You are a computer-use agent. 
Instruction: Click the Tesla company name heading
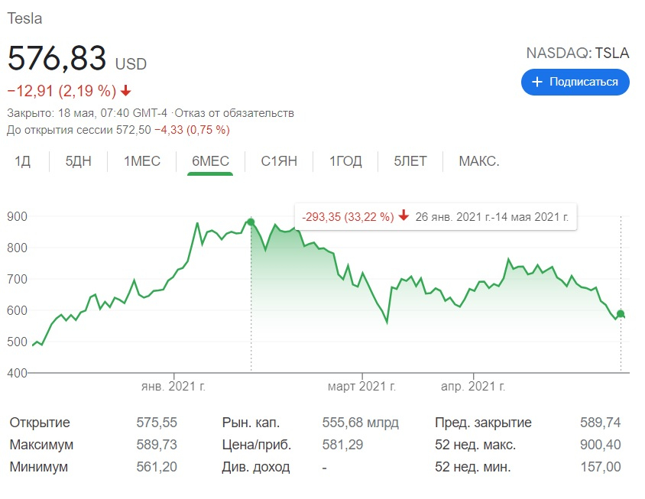tap(24, 18)
